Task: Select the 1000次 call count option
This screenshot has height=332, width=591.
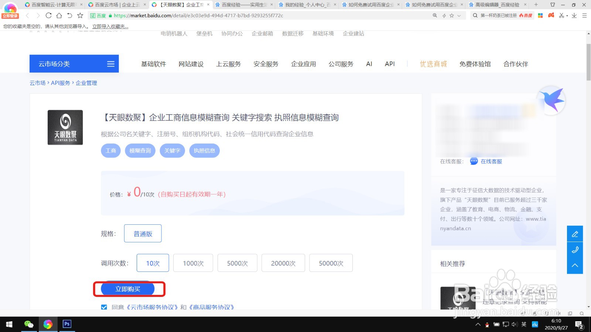Action: (x=193, y=263)
